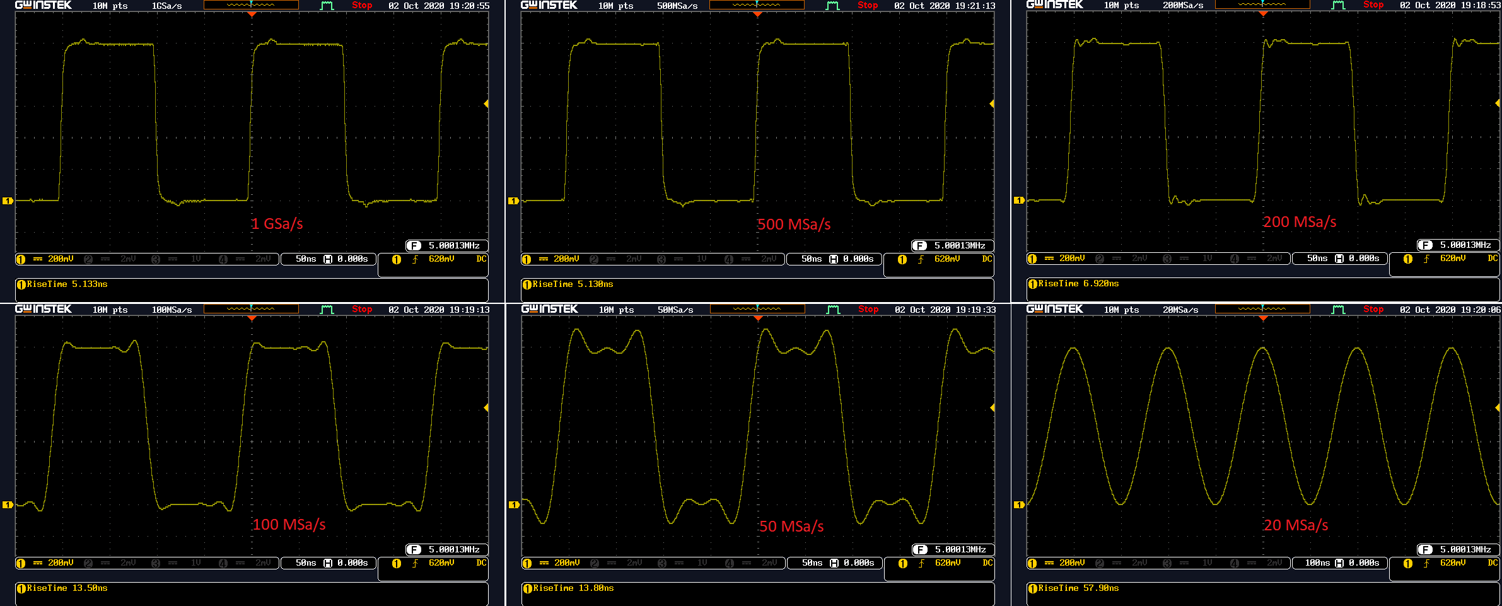
Task: Select the orange trigger position marker in the 50MSa/s panel
Action: click(758, 318)
